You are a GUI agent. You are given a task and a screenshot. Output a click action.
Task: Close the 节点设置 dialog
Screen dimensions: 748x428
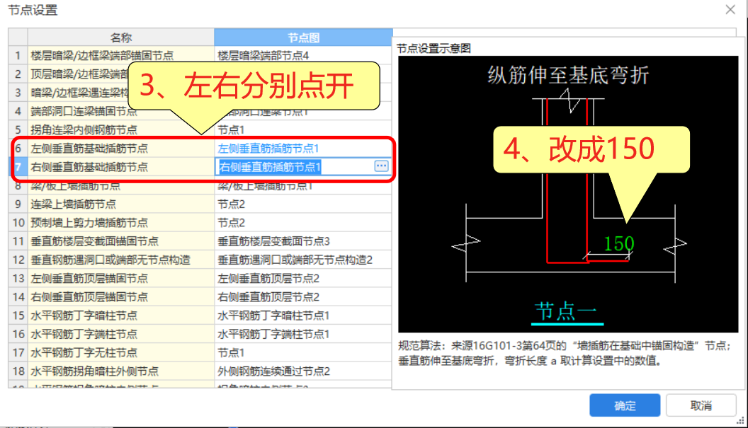pos(730,9)
